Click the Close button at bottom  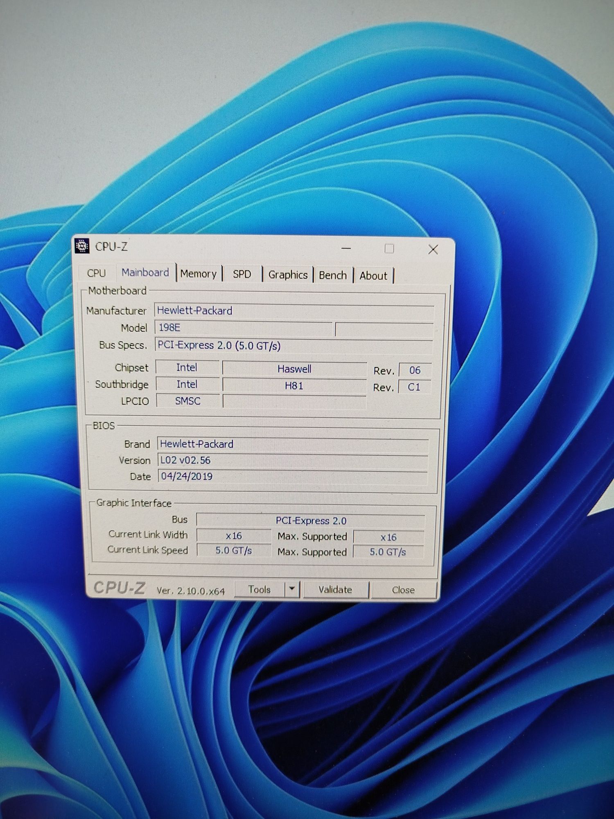point(403,590)
